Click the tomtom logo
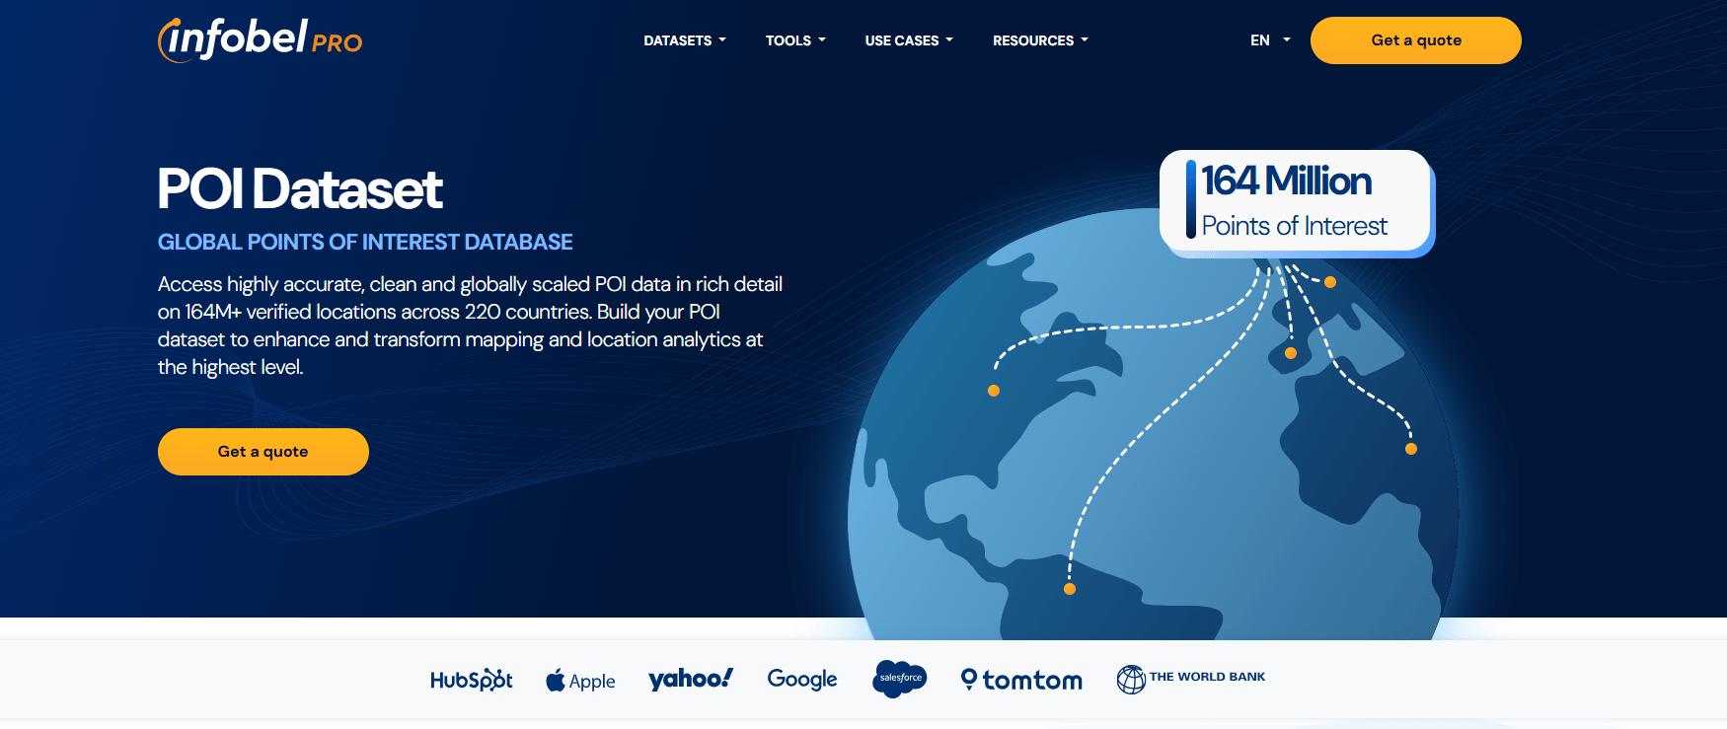The image size is (1727, 729). [x=1021, y=680]
